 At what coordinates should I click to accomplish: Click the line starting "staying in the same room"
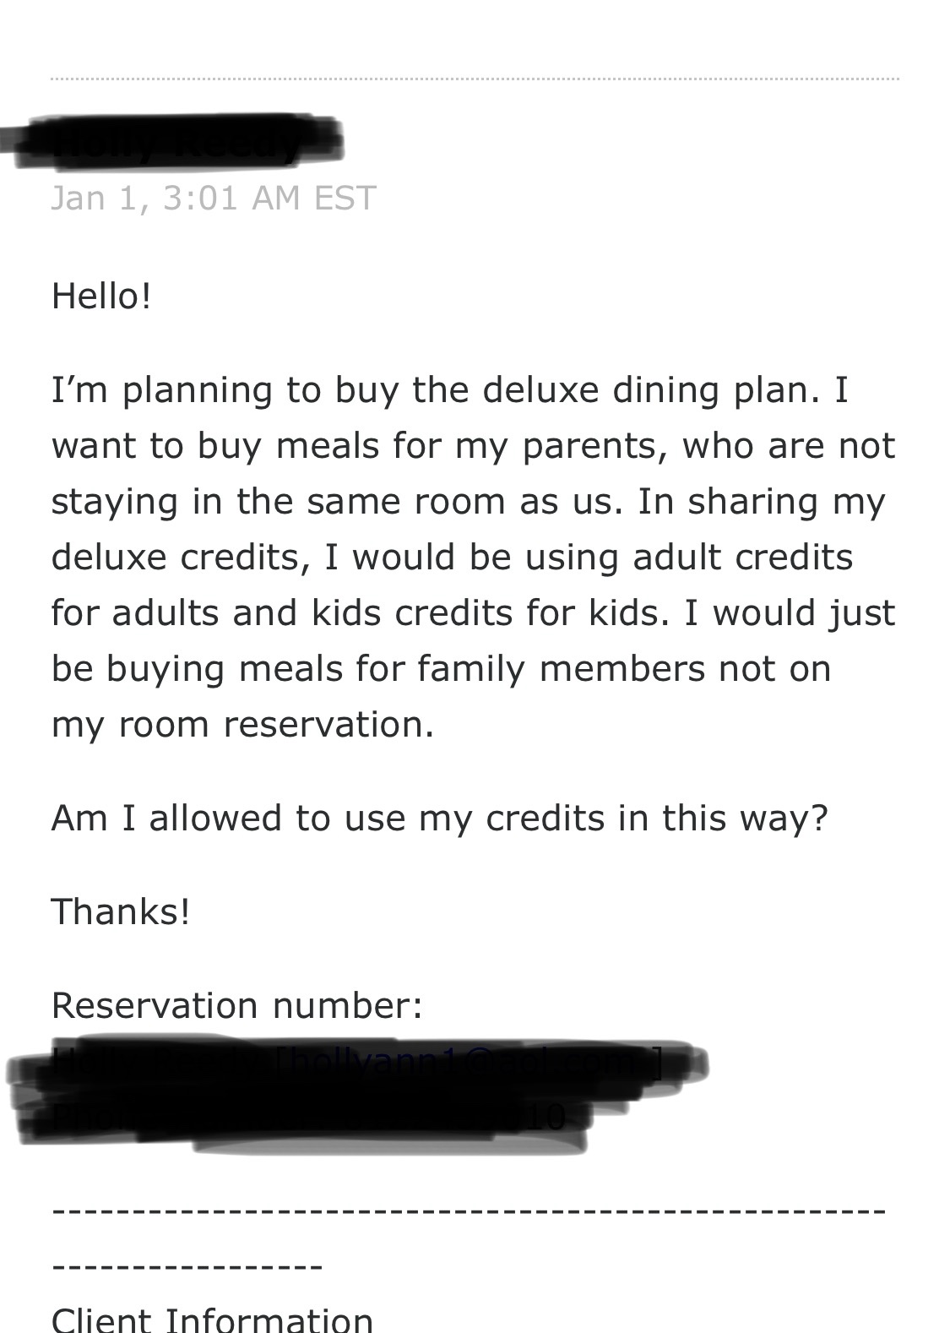[x=467, y=501]
